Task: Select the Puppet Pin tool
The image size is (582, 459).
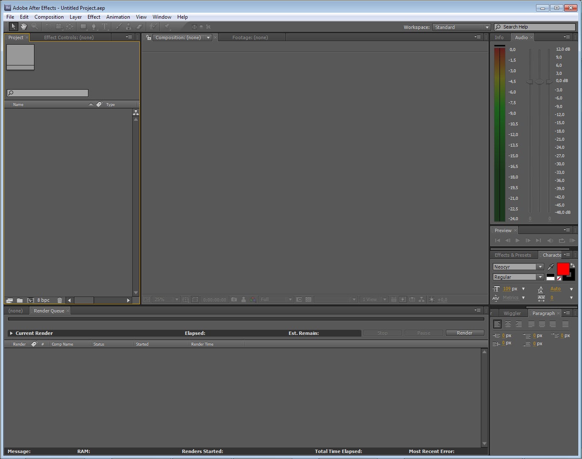Action: [x=168, y=27]
